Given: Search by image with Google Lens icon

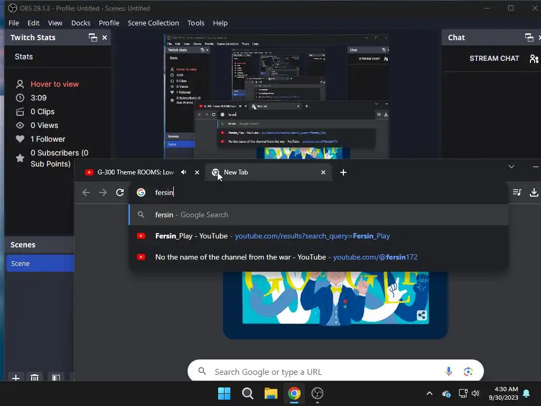Looking at the screenshot, I should click(468, 372).
